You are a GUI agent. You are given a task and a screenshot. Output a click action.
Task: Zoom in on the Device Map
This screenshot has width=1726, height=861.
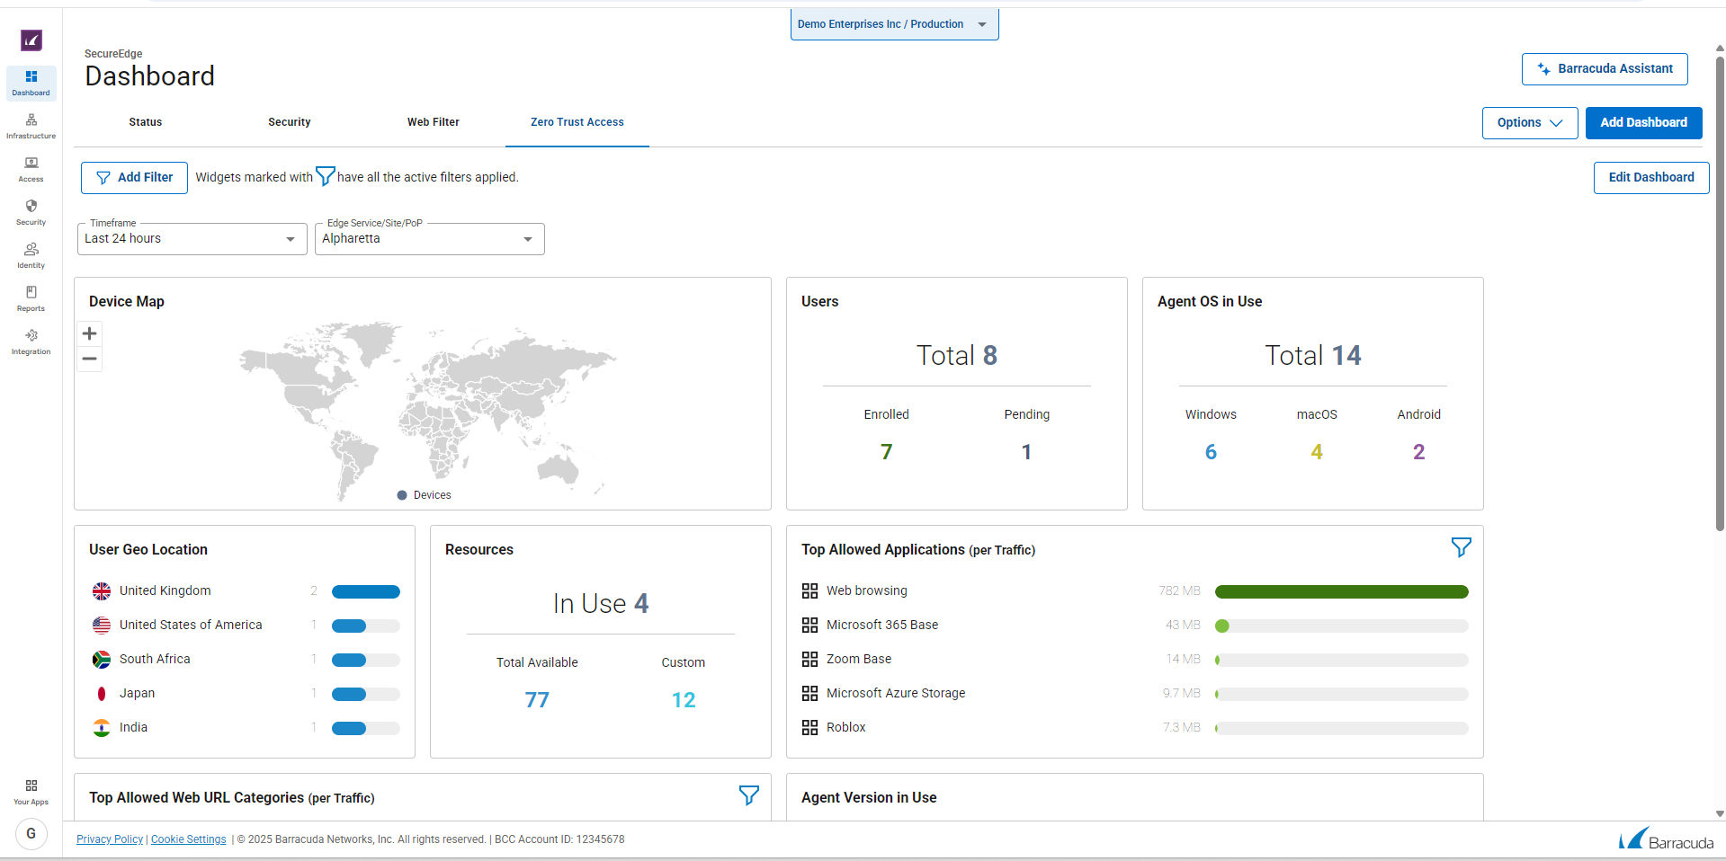[90, 334]
